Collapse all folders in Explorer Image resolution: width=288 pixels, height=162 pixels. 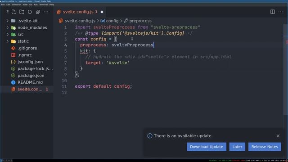coord(38,12)
